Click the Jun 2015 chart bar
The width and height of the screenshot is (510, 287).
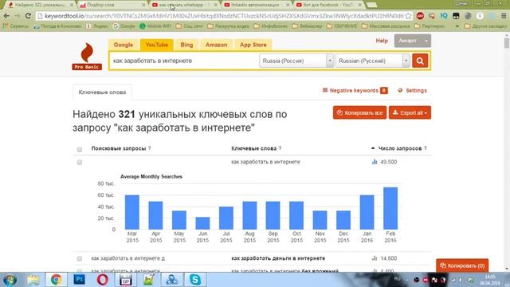(202, 223)
